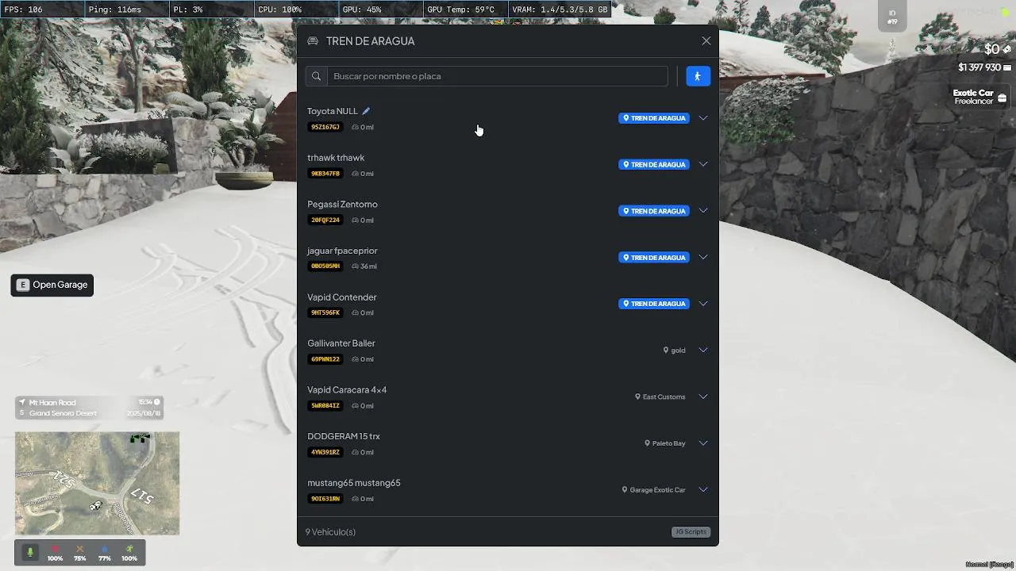
Task: Click plate 08O505MH
Action: [325, 266]
